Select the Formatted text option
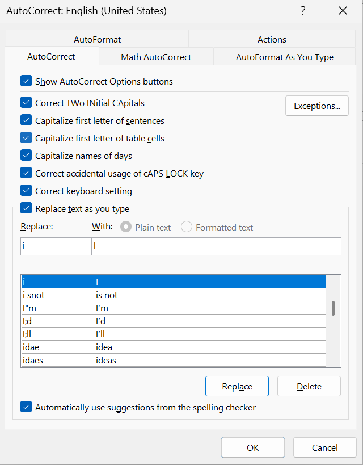This screenshot has height=465, width=363. pos(187,227)
